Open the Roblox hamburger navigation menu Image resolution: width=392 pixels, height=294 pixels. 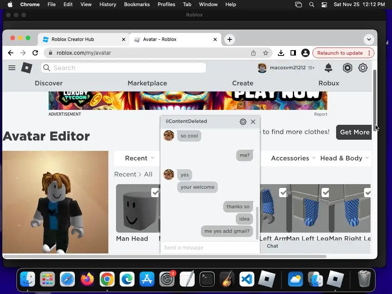click(x=12, y=68)
